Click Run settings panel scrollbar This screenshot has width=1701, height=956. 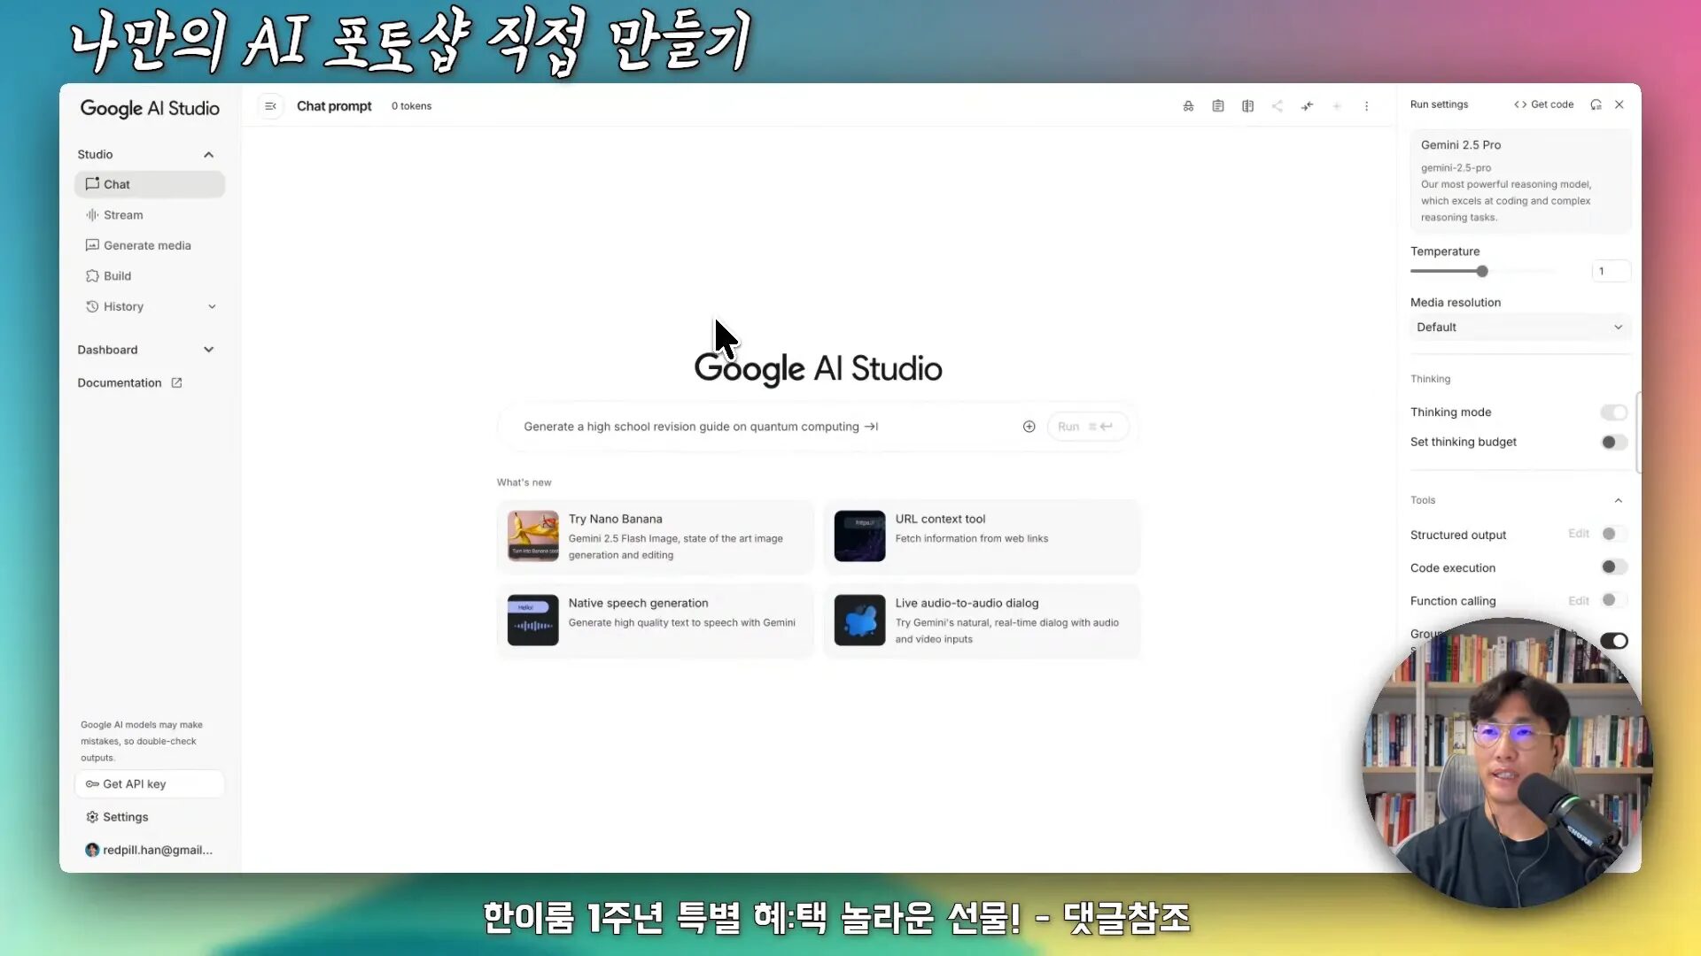pyautogui.click(x=1638, y=432)
